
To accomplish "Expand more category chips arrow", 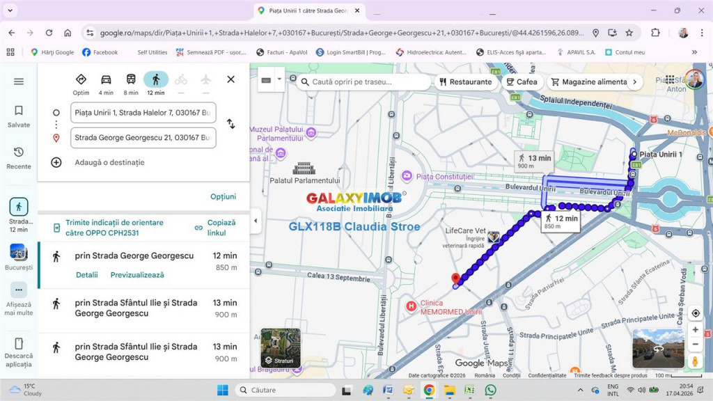I will pyautogui.click(x=634, y=81).
